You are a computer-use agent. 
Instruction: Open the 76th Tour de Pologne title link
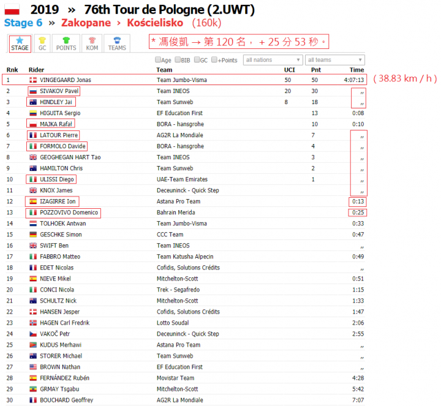point(169,10)
